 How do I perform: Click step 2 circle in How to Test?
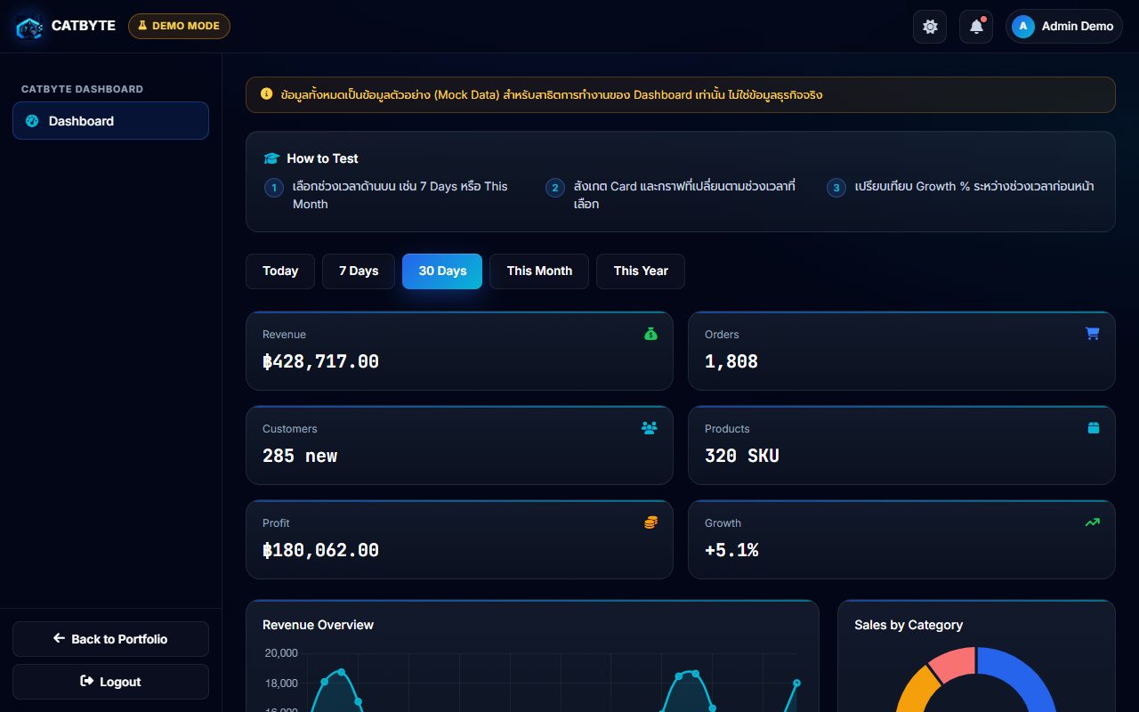(555, 188)
